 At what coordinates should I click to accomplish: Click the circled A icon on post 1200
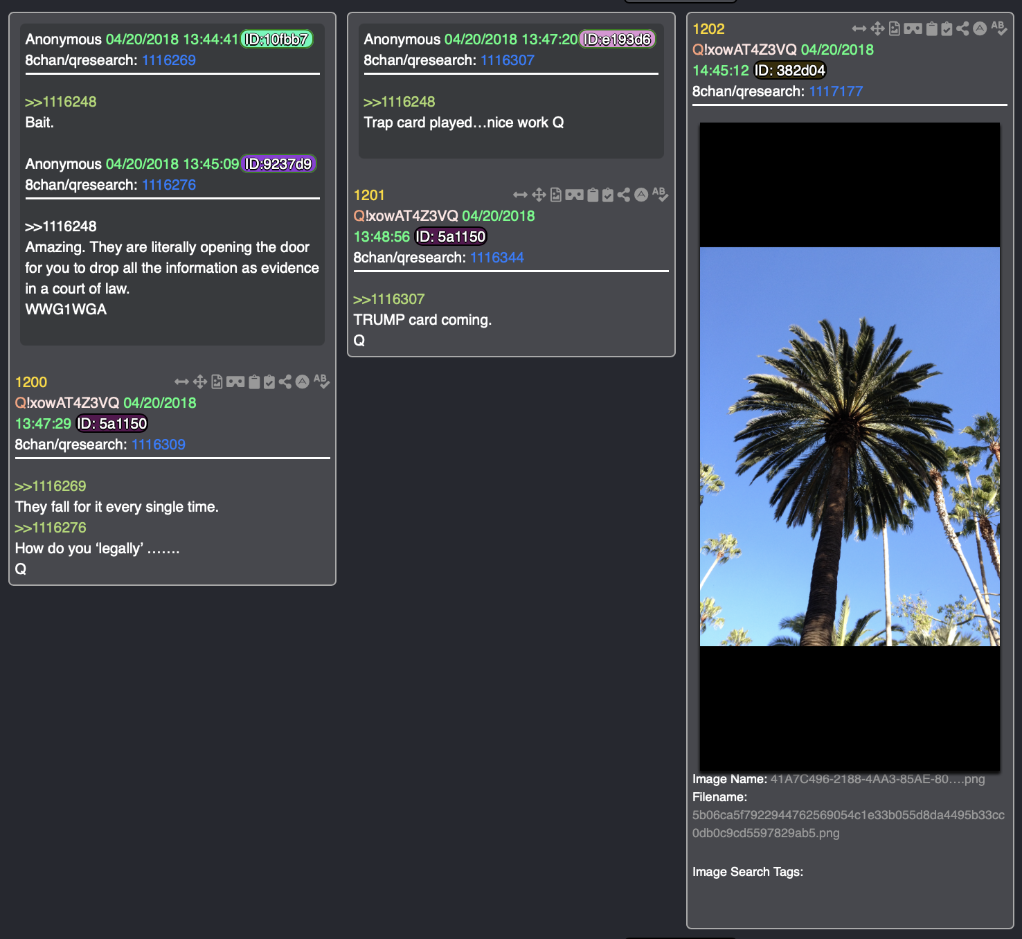[303, 382]
